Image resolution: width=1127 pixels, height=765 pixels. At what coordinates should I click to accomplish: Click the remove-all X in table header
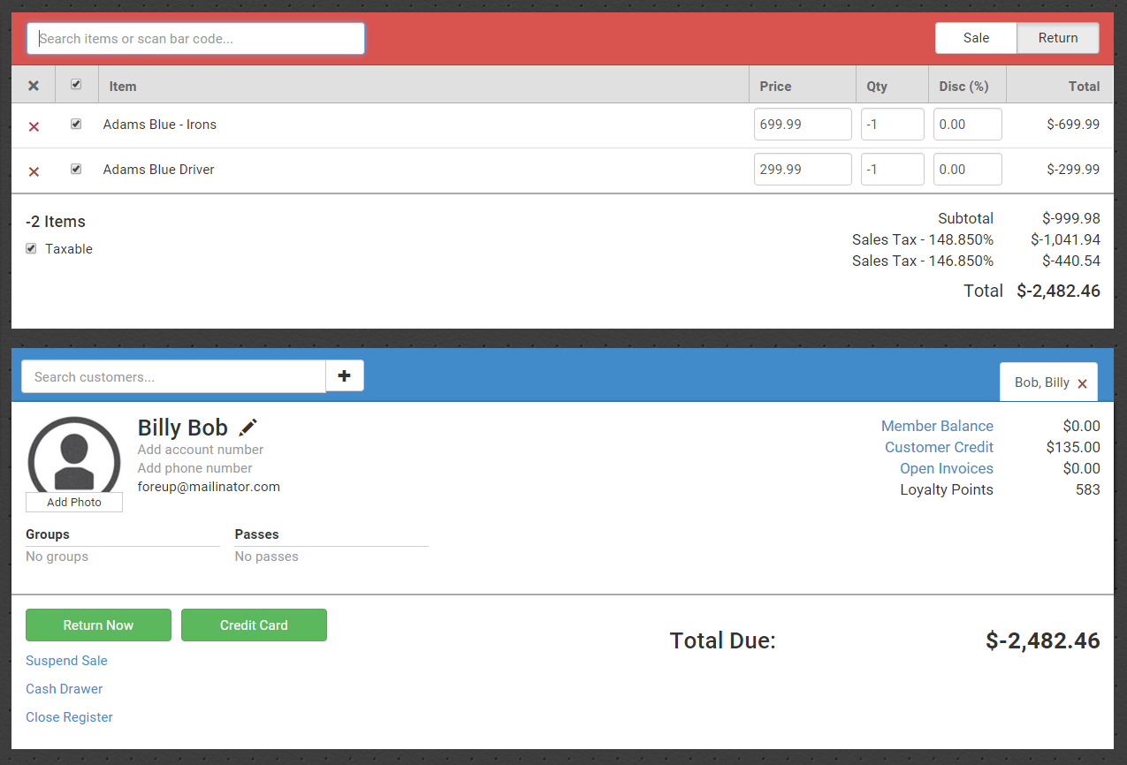[34, 86]
